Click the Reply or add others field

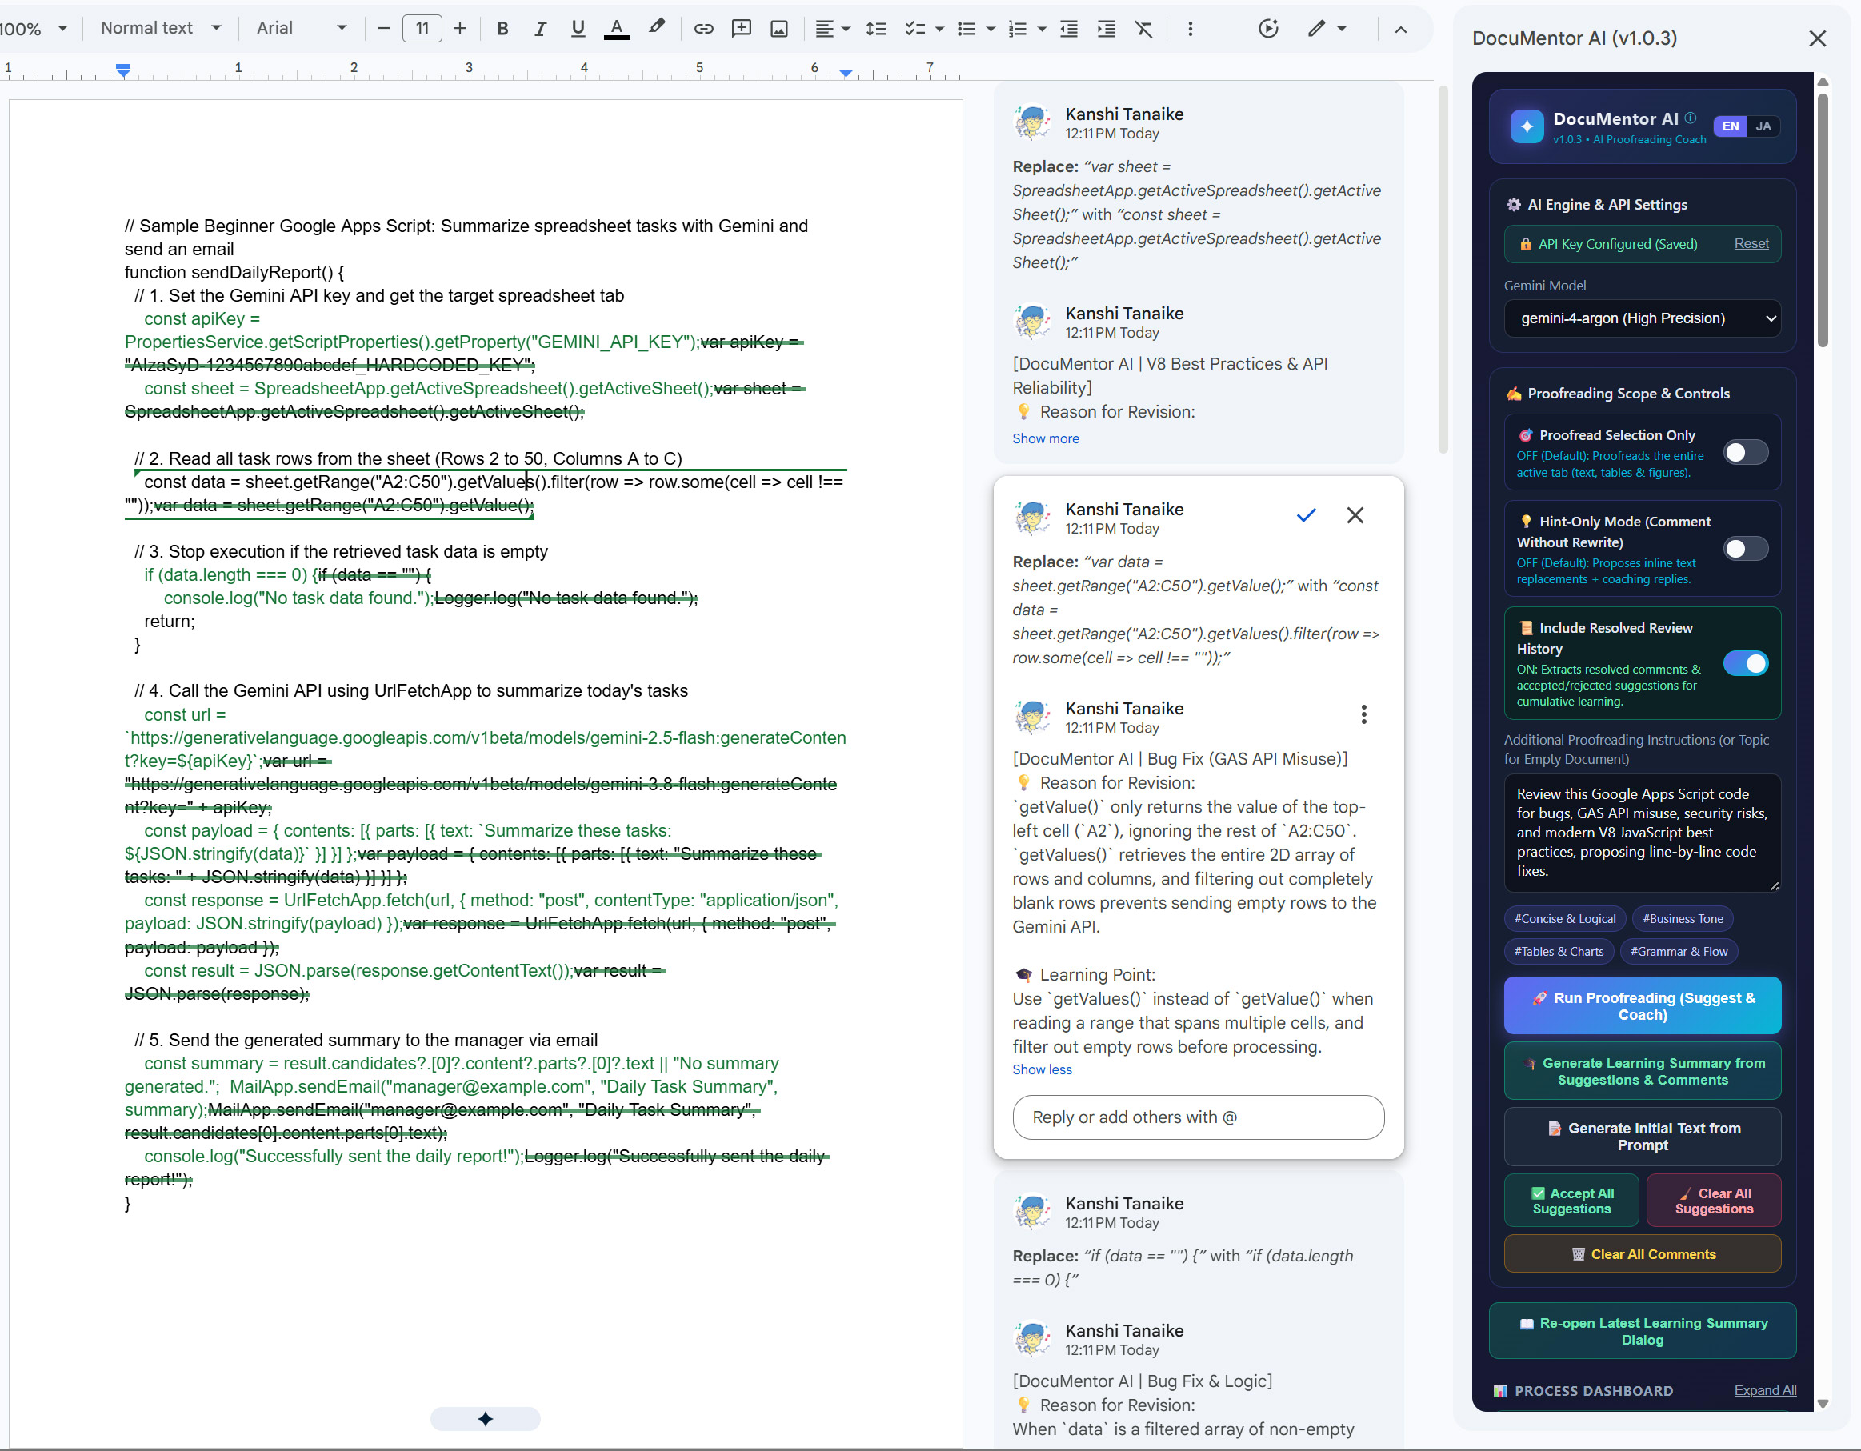point(1198,1117)
